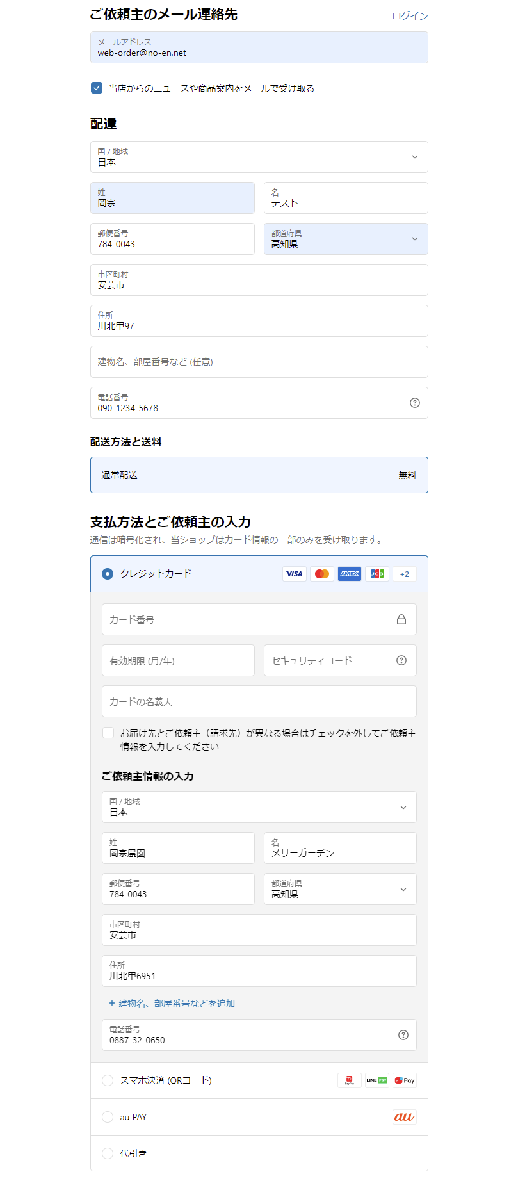The height and width of the screenshot is (1181, 518).
Task: Click the Rakuten Pay logo
Action: click(405, 1080)
